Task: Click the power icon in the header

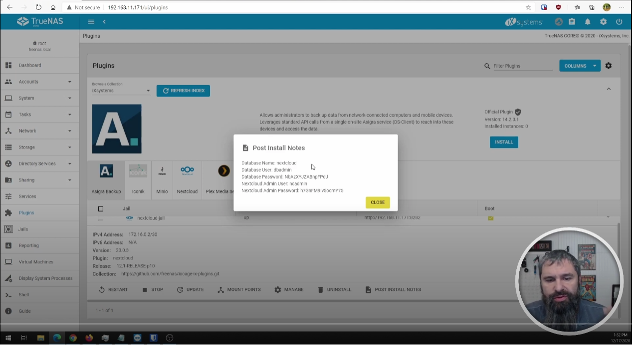Action: (x=619, y=22)
